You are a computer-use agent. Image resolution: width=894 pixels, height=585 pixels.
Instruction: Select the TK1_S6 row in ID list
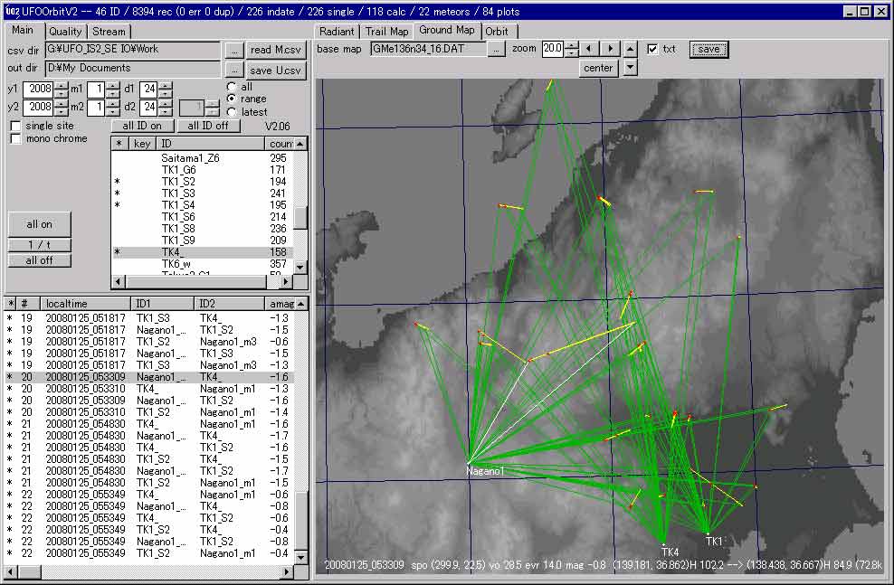point(178,217)
